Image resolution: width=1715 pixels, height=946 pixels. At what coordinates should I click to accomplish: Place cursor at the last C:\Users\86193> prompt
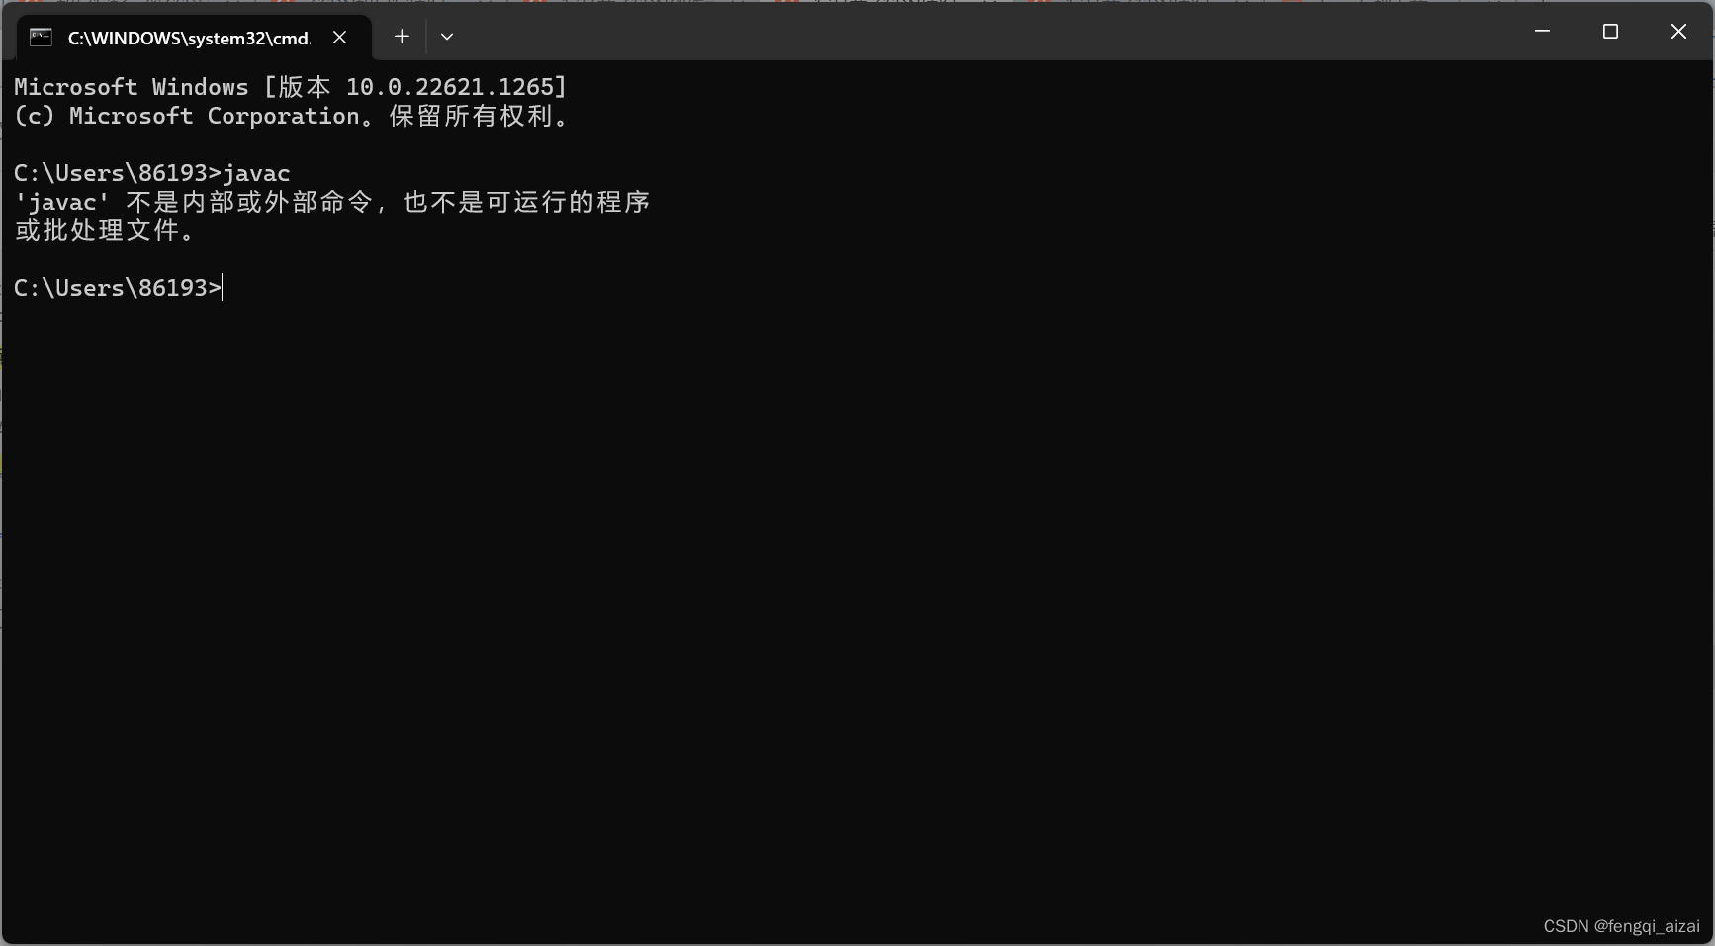pyautogui.click(x=119, y=288)
